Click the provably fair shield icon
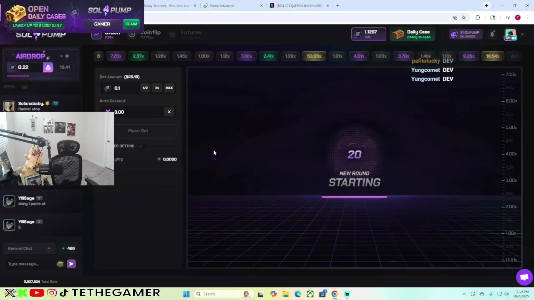Screen dimensions: 534x300 click(x=98, y=56)
